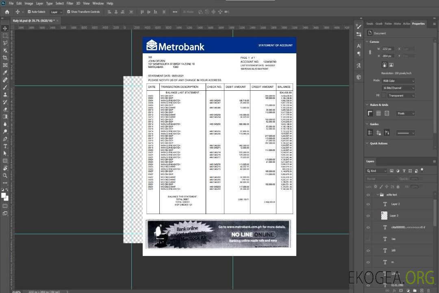439x293 pixels.
Task: Hide the 'edits text' group via eye icon
Action: [x=368, y=195]
